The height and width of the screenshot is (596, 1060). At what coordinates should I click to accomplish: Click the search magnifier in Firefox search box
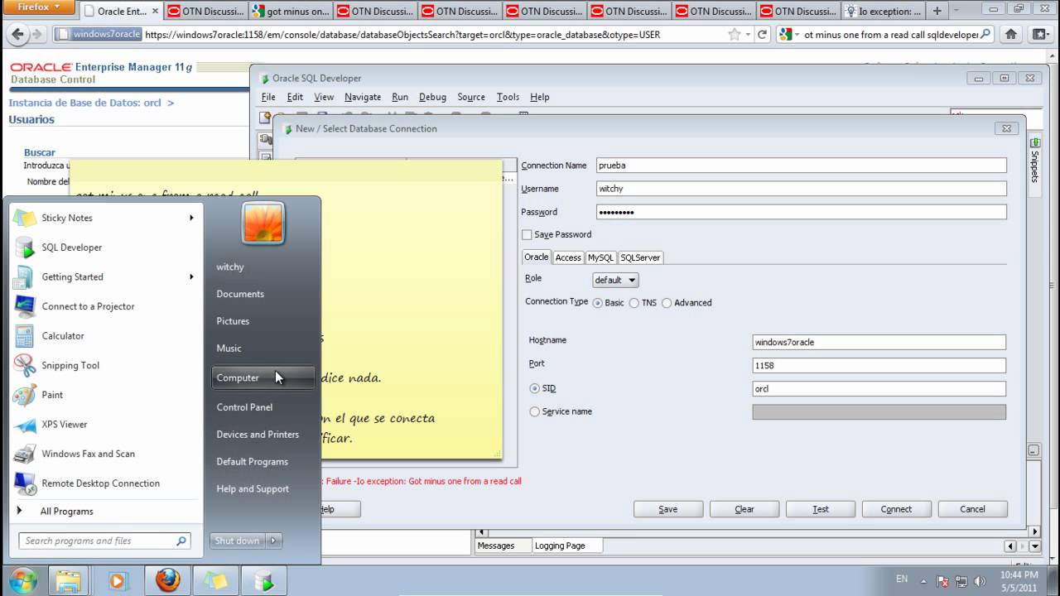[985, 35]
